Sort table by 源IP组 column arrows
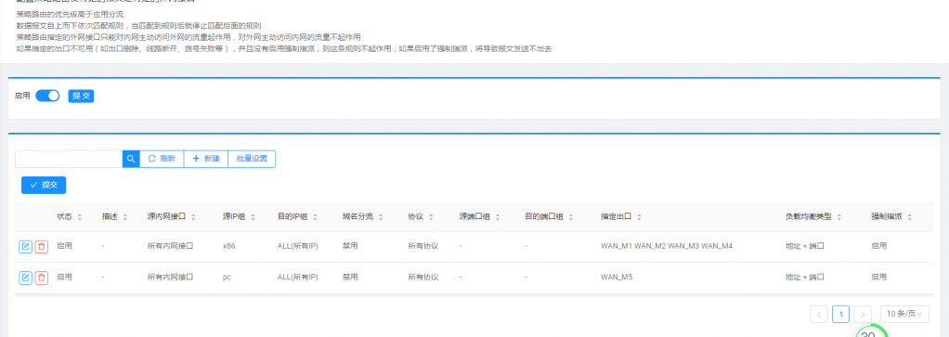 (253, 216)
